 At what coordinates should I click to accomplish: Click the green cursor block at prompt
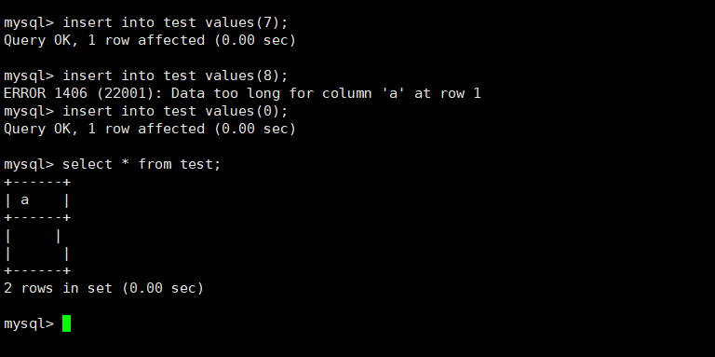coord(67,323)
